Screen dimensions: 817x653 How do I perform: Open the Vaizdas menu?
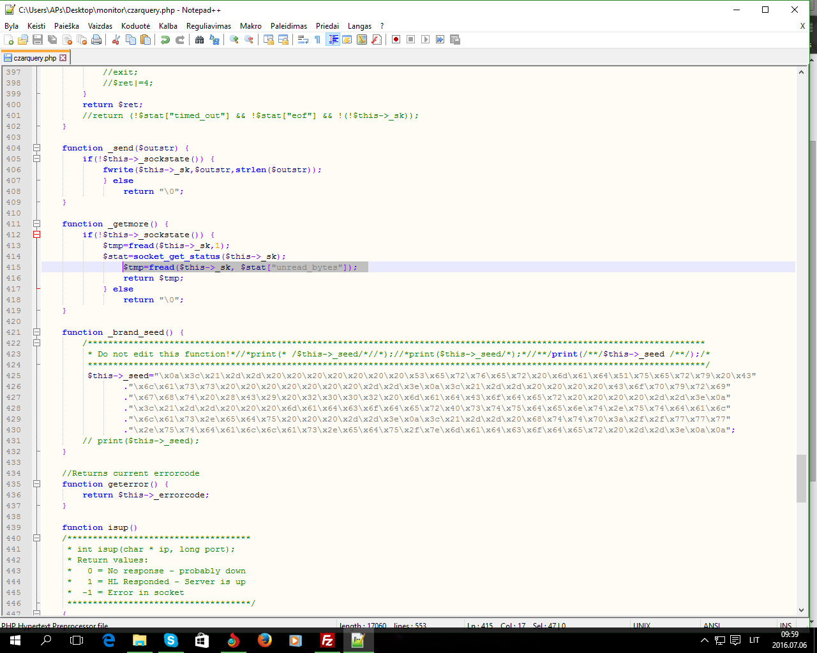coord(100,26)
